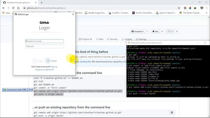
Task: Click the forks count 0
Action: tap(177, 31)
